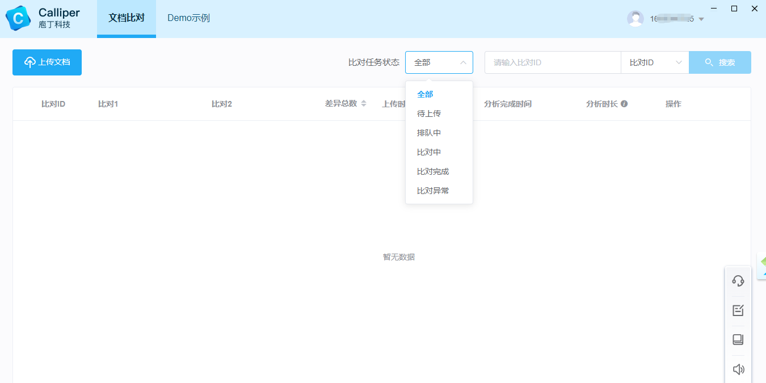This screenshot has width=766, height=383.
Task: Open the user manual book icon
Action: coord(738,339)
